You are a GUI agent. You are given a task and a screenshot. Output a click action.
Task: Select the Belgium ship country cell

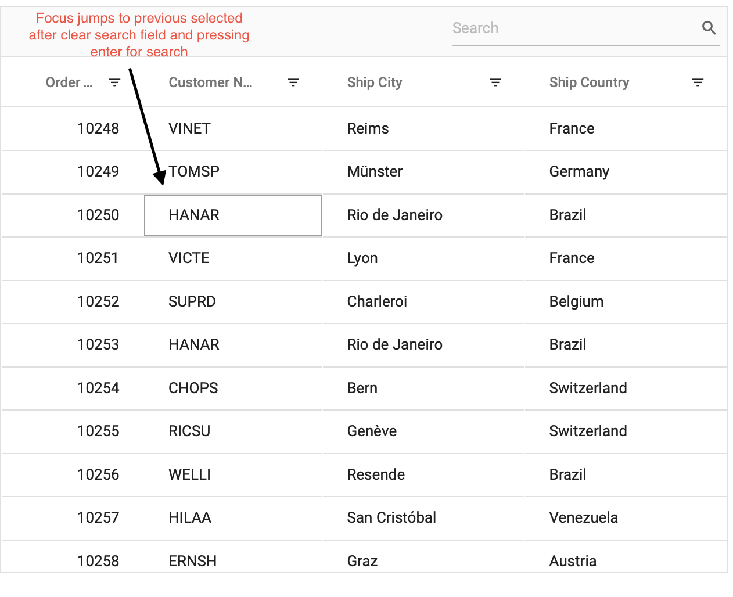576,301
